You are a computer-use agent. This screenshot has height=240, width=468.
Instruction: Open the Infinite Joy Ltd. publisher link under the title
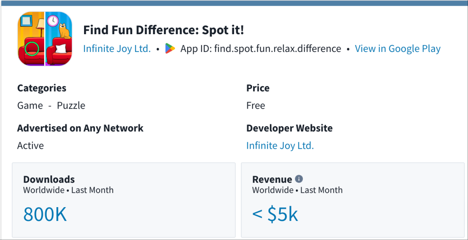(117, 49)
